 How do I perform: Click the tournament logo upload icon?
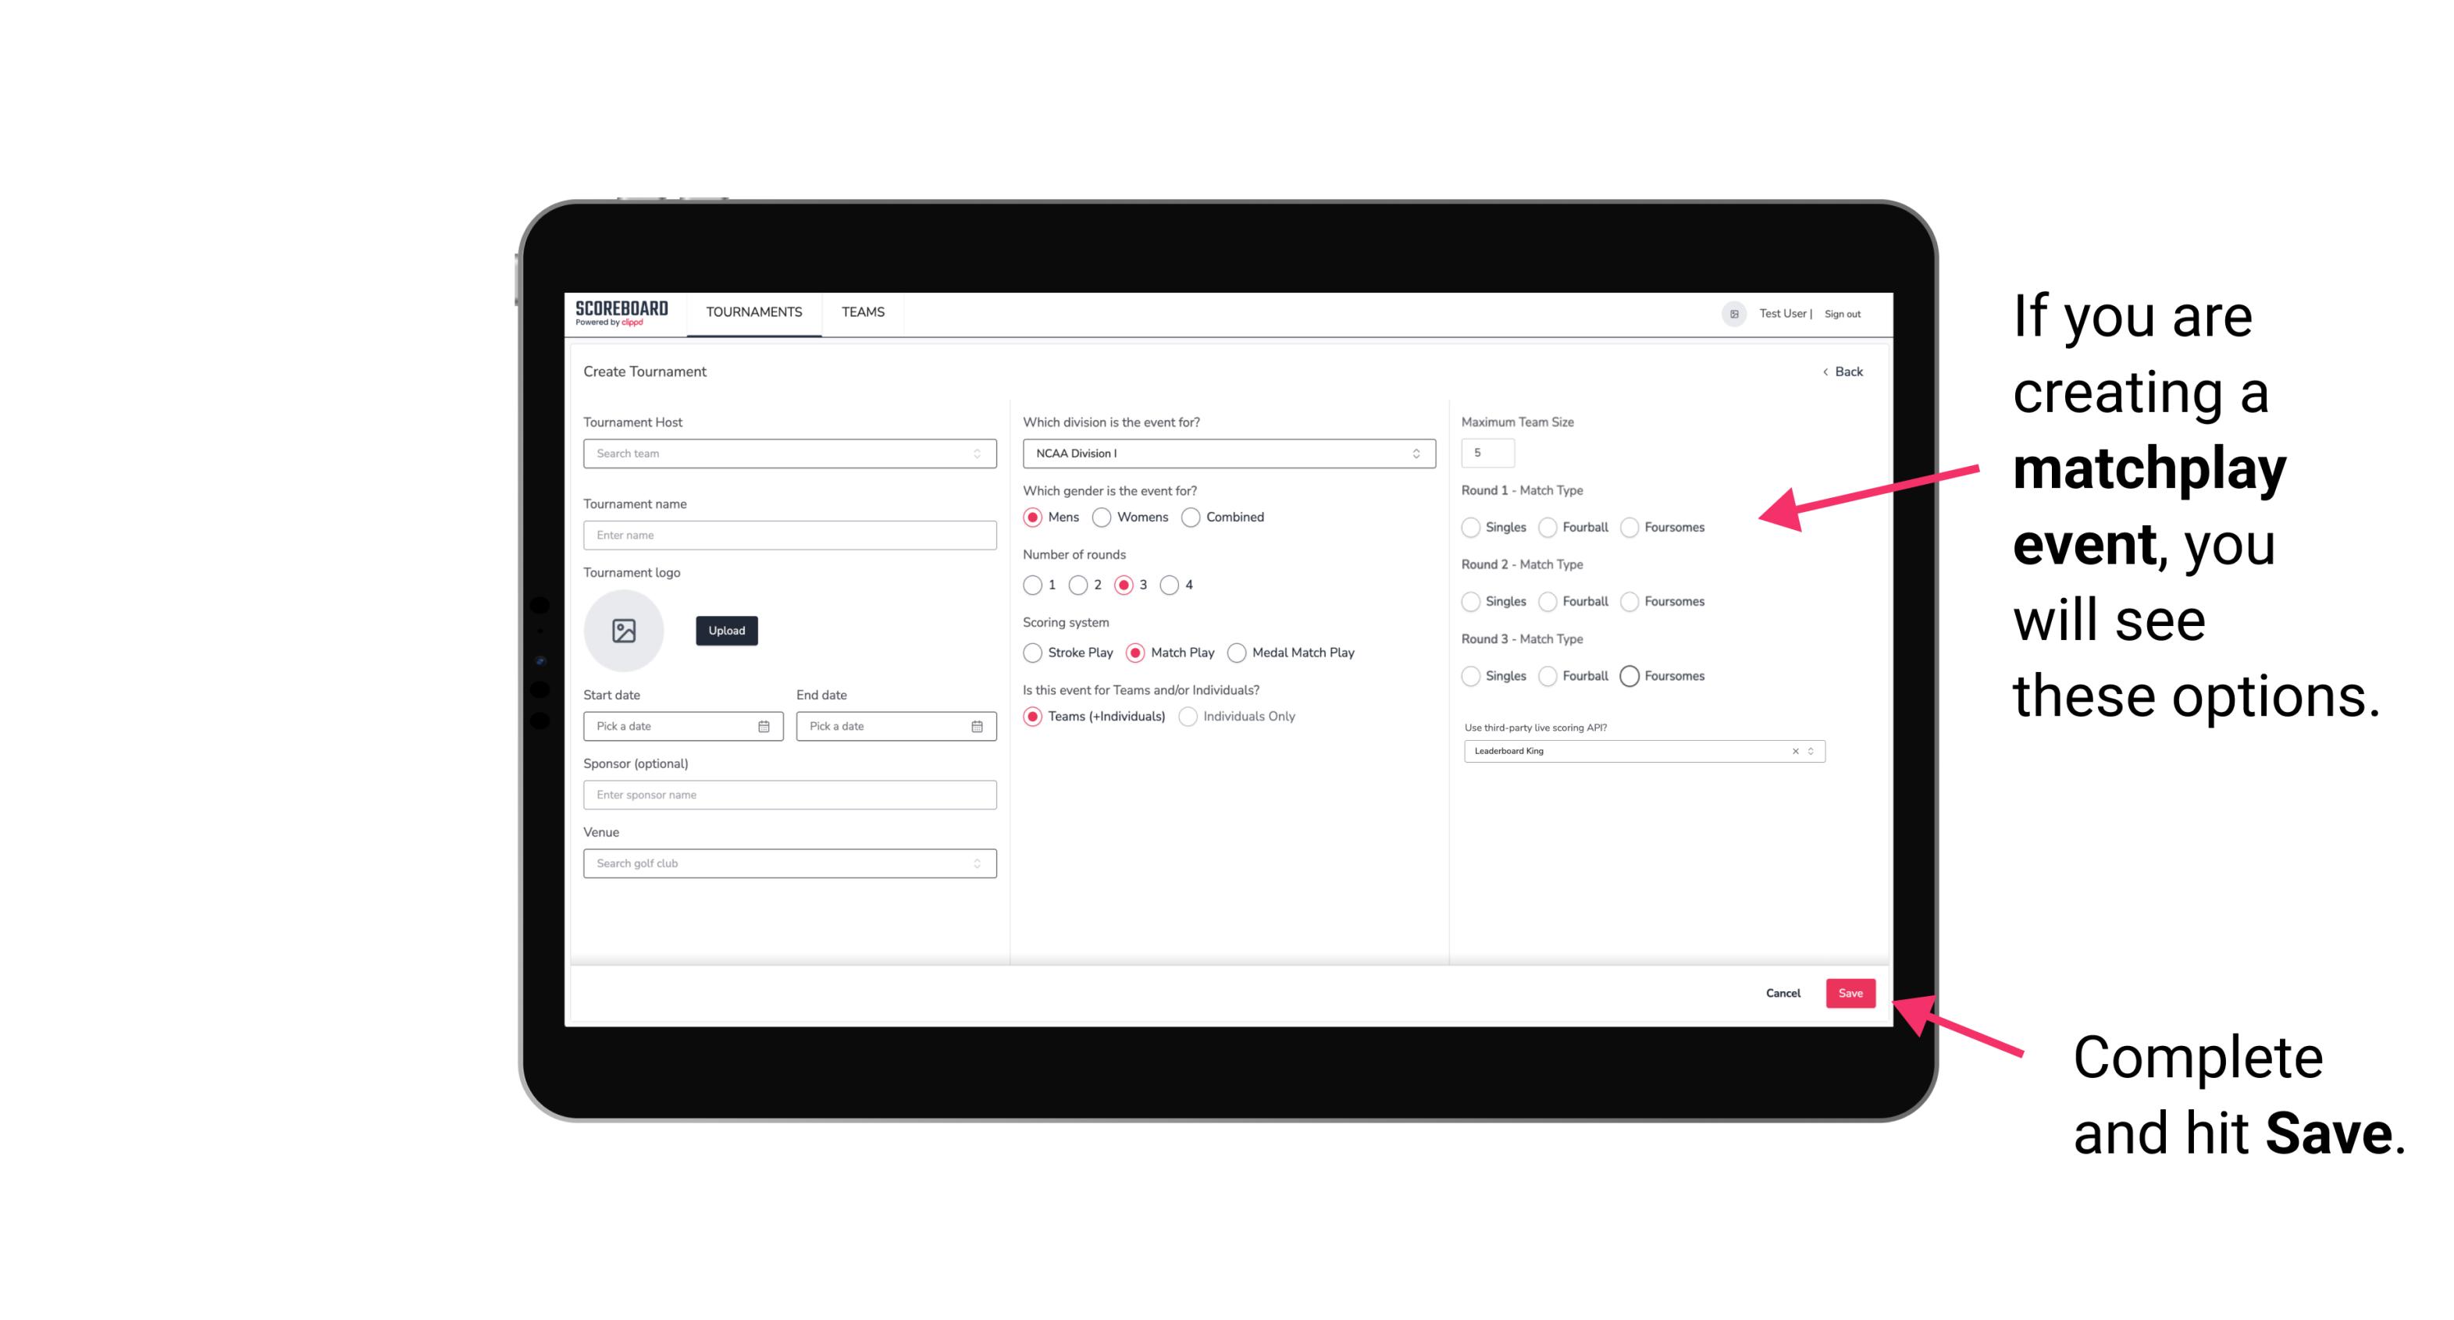point(624,631)
